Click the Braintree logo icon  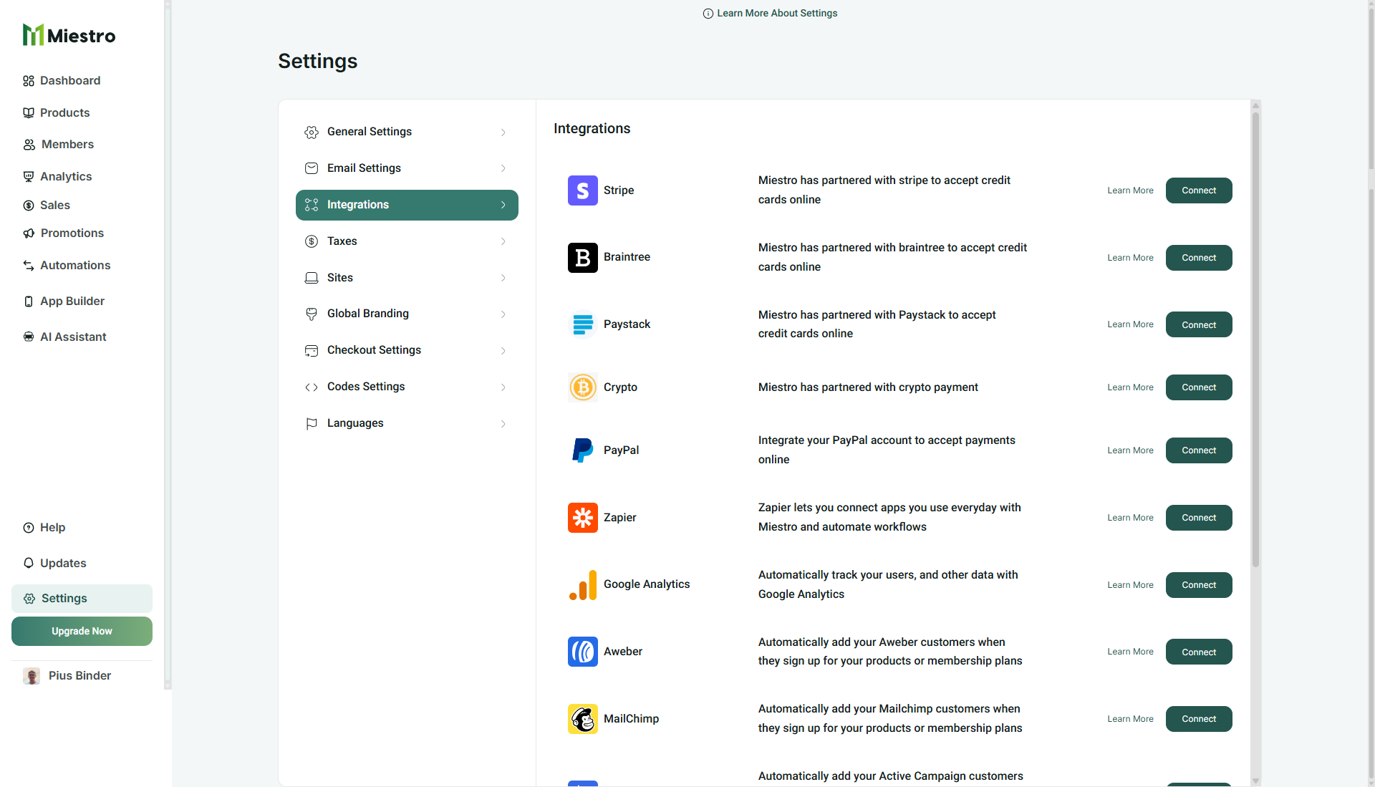(582, 258)
